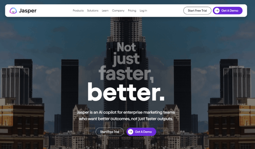Open the Company menu item
This screenshot has height=149, width=255.
point(118,11)
